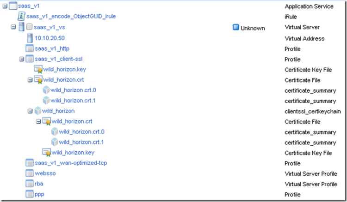The width and height of the screenshot is (347, 202).
Task: Click the profile icon beside saas_v1_wan-optimized-tcp
Action: 30,163
